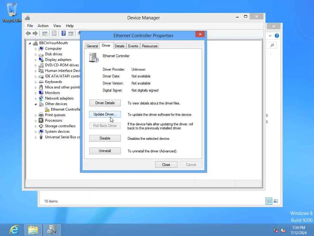Click the Forward arrow in Device Manager toolbar
This screenshot has height=236, width=314.
pyautogui.click(x=35, y=33)
